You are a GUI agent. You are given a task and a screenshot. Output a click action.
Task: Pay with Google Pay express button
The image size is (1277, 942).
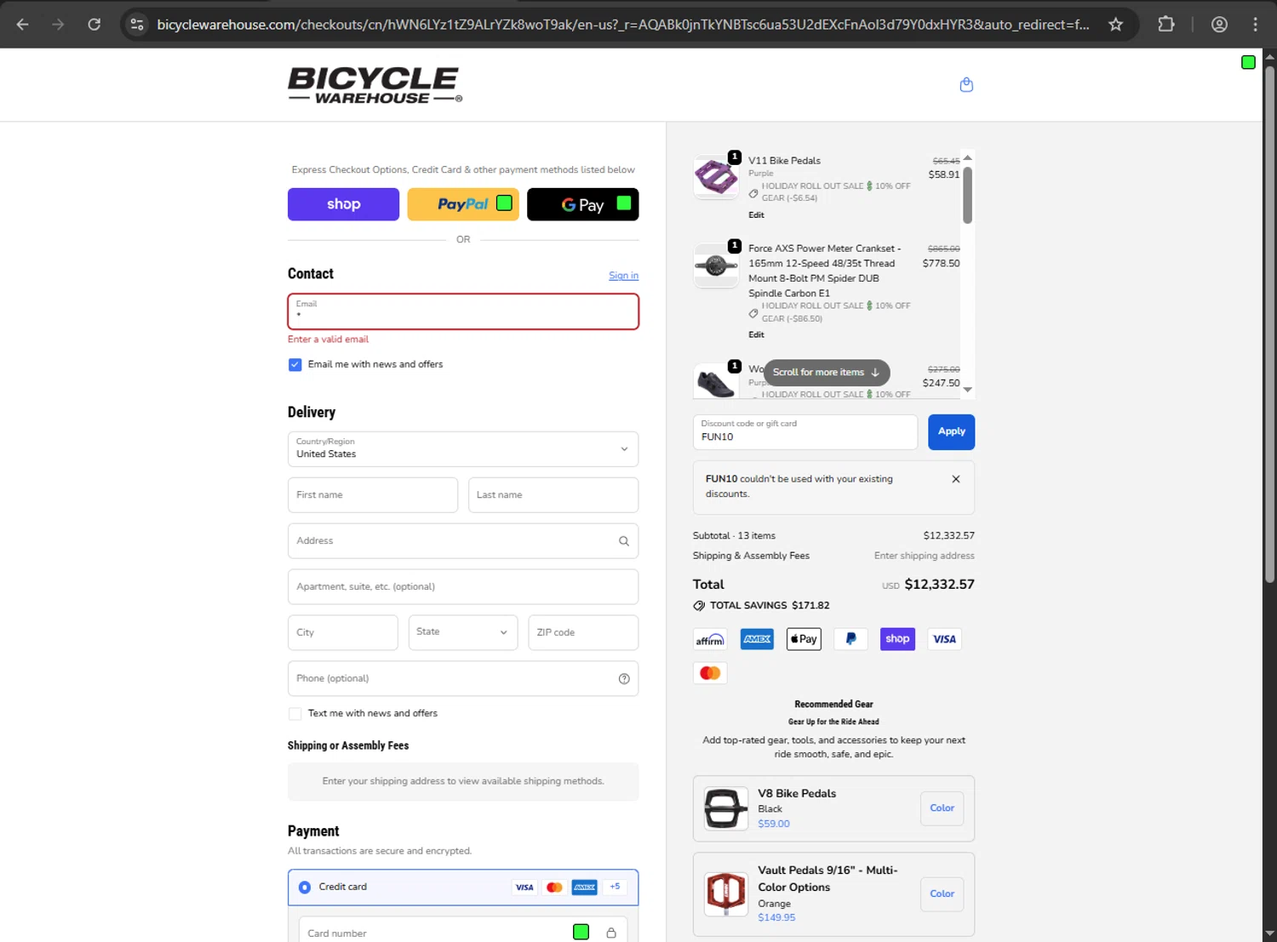[x=583, y=204]
